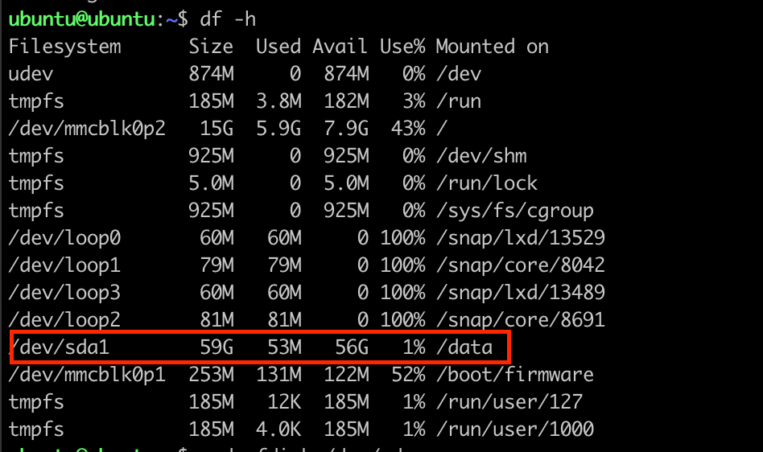This screenshot has height=452, width=763.
Task: Click the '/dev/sda1' filesystem entry
Action: (60, 347)
